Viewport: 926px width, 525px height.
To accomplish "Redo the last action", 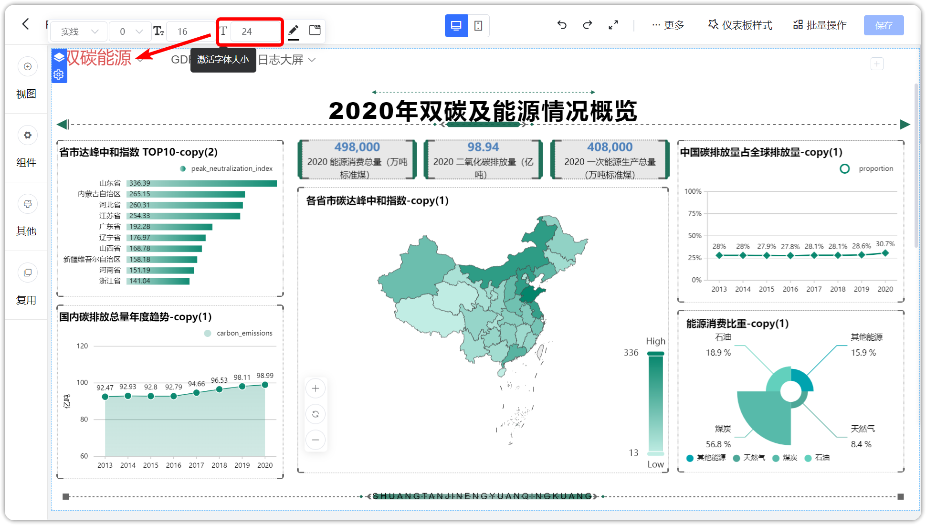I will (x=588, y=25).
